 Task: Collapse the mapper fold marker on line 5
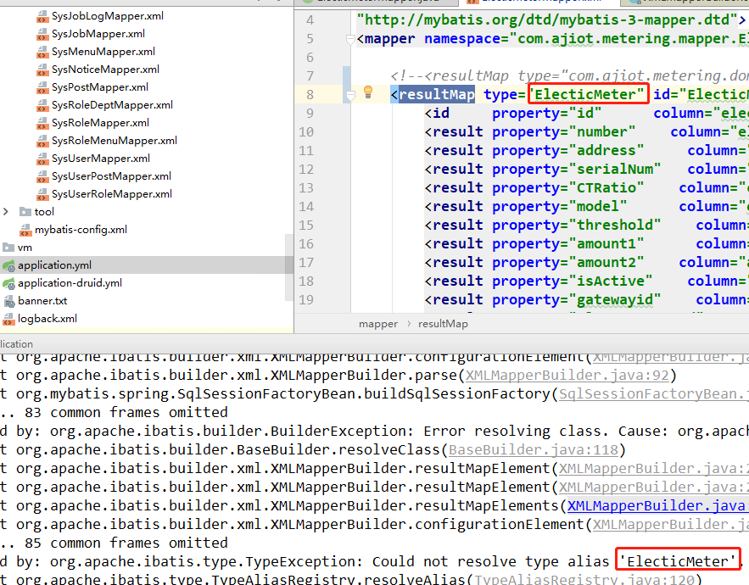click(x=350, y=40)
